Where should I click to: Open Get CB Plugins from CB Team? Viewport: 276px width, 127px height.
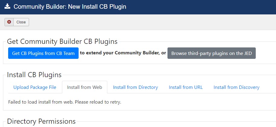click(43, 53)
